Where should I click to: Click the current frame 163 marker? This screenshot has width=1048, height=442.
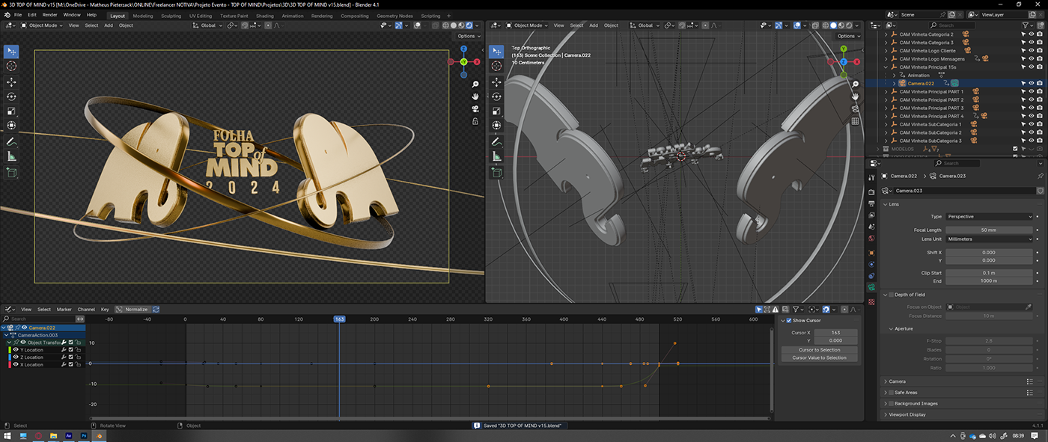tap(340, 319)
